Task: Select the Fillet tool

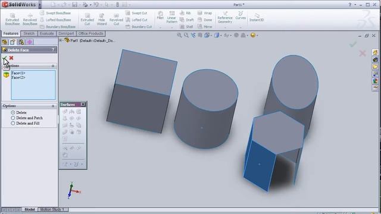Action: click(x=160, y=15)
